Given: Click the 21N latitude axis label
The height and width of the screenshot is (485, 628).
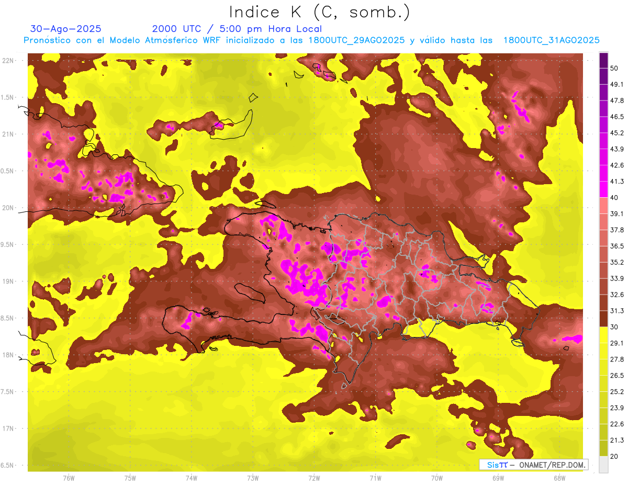Looking at the screenshot, I should pyautogui.click(x=8, y=134).
